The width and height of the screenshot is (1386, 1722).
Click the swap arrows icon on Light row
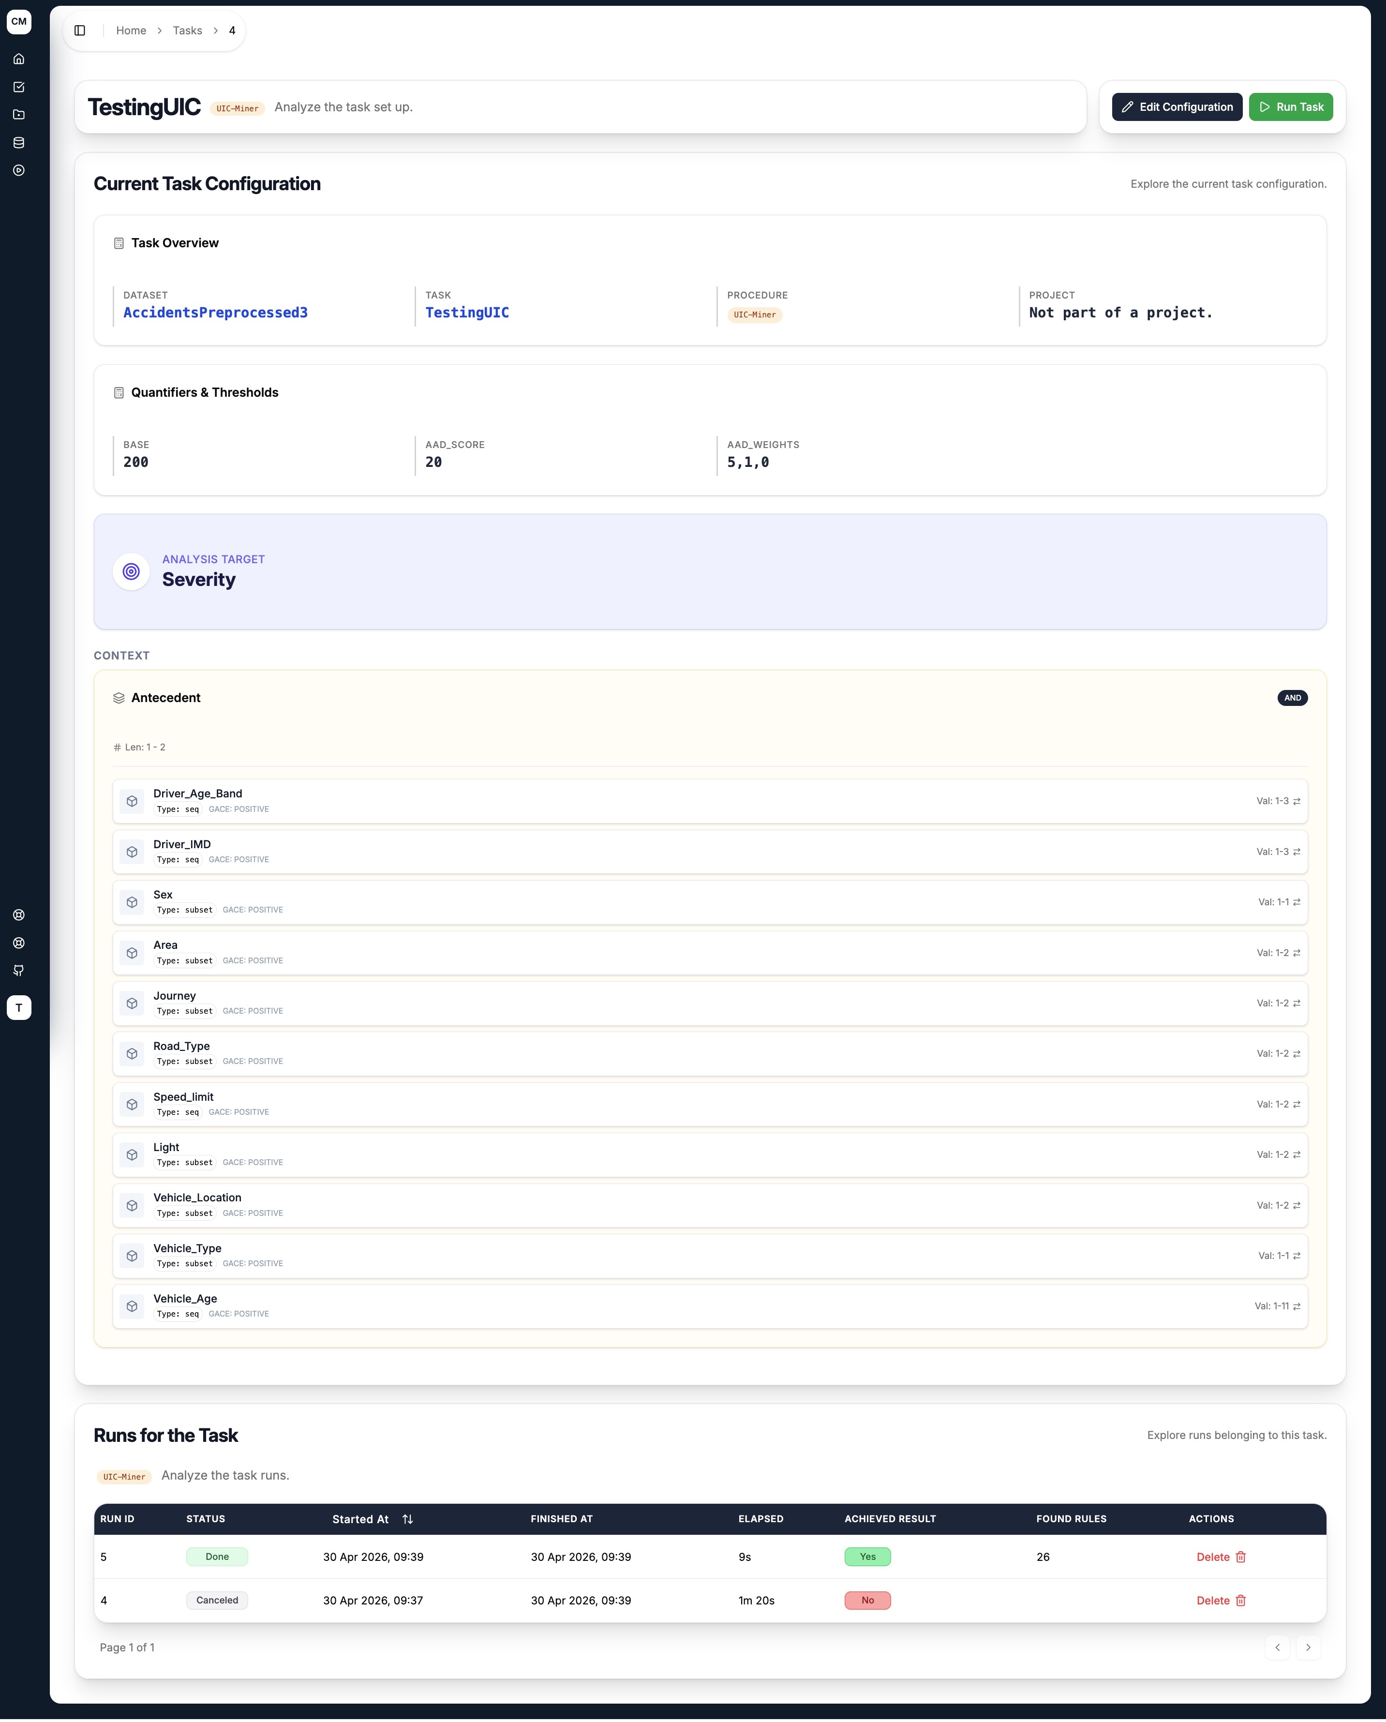pos(1297,1156)
